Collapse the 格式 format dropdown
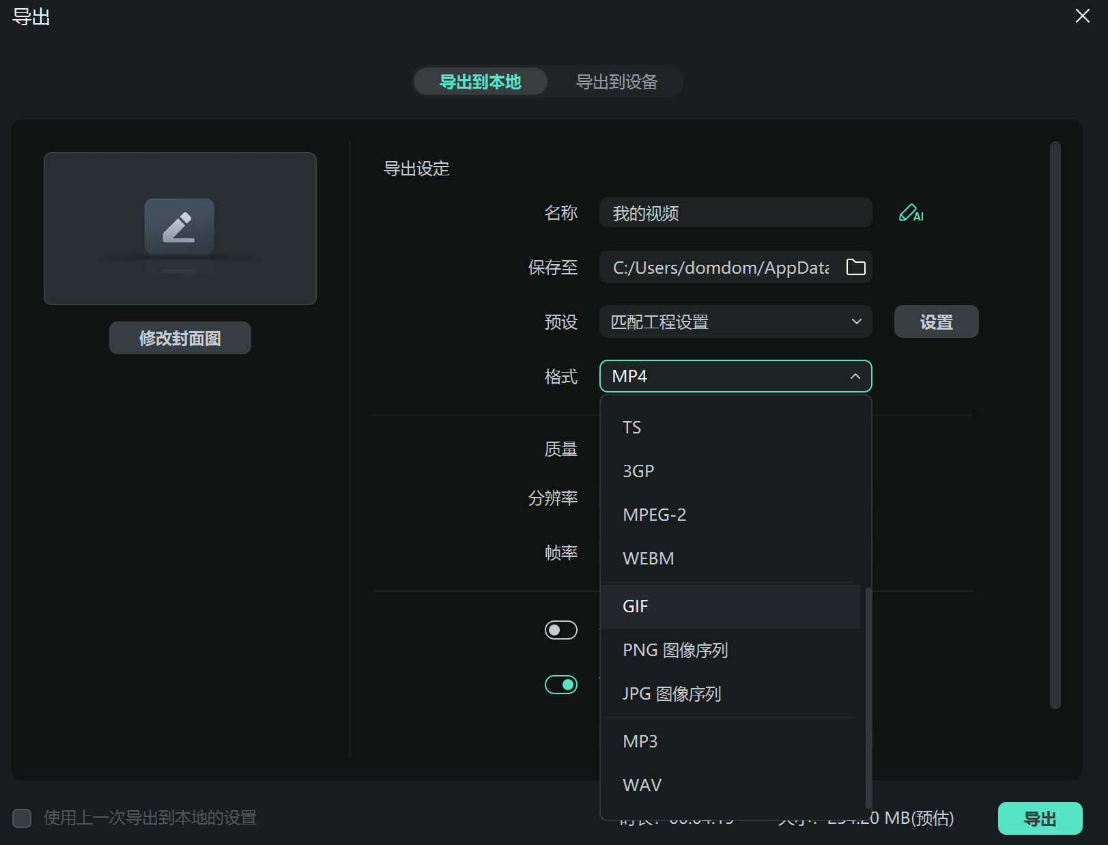Screen dimensions: 1108x845 (x=855, y=376)
